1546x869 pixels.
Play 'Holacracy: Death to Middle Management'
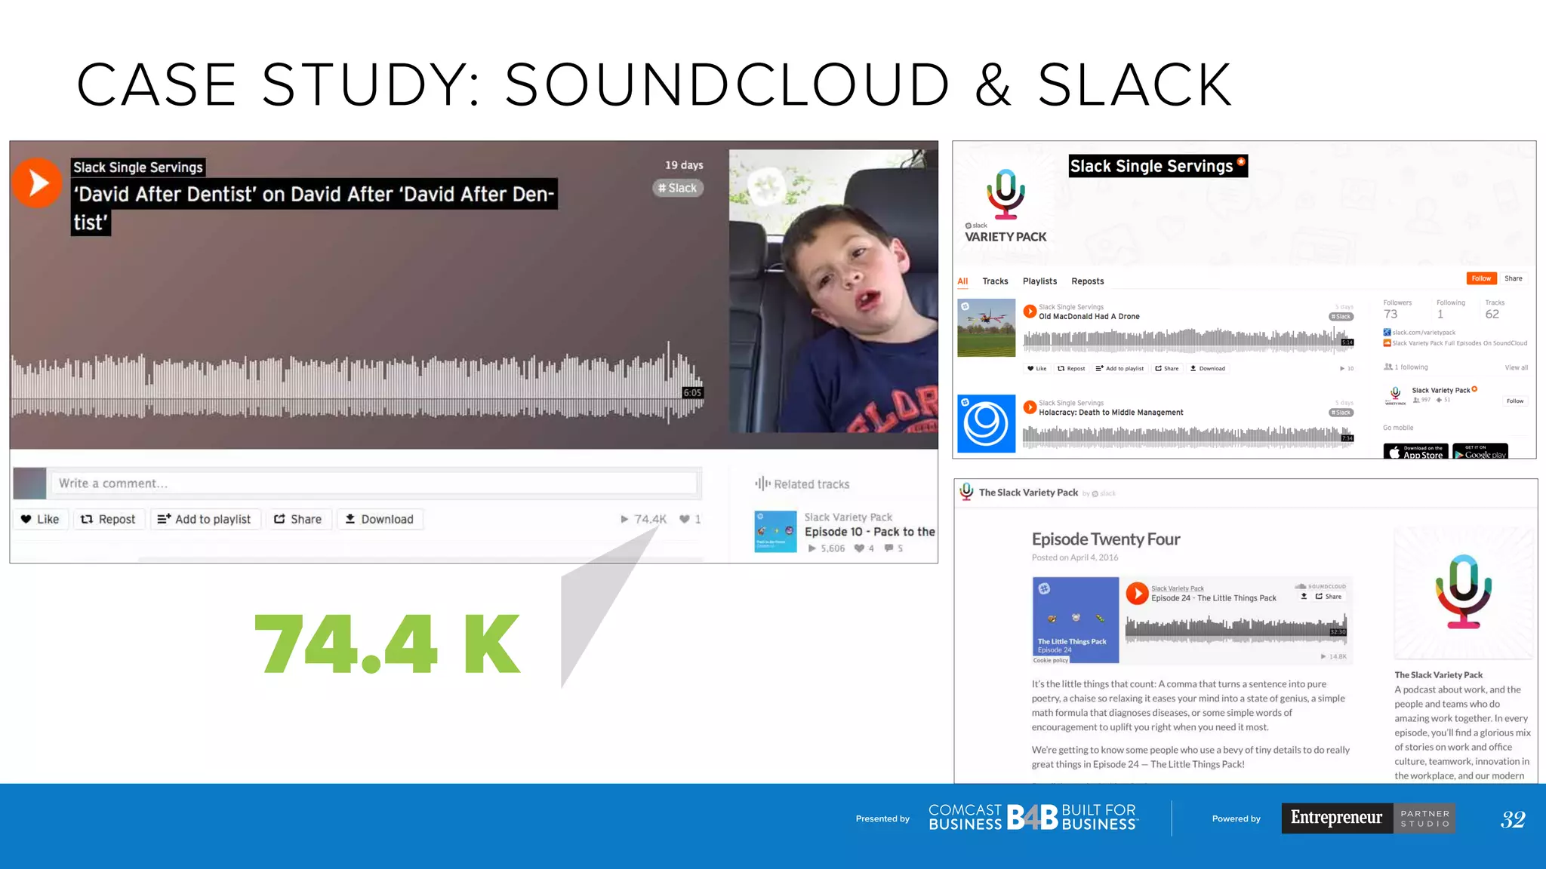[x=1030, y=407]
